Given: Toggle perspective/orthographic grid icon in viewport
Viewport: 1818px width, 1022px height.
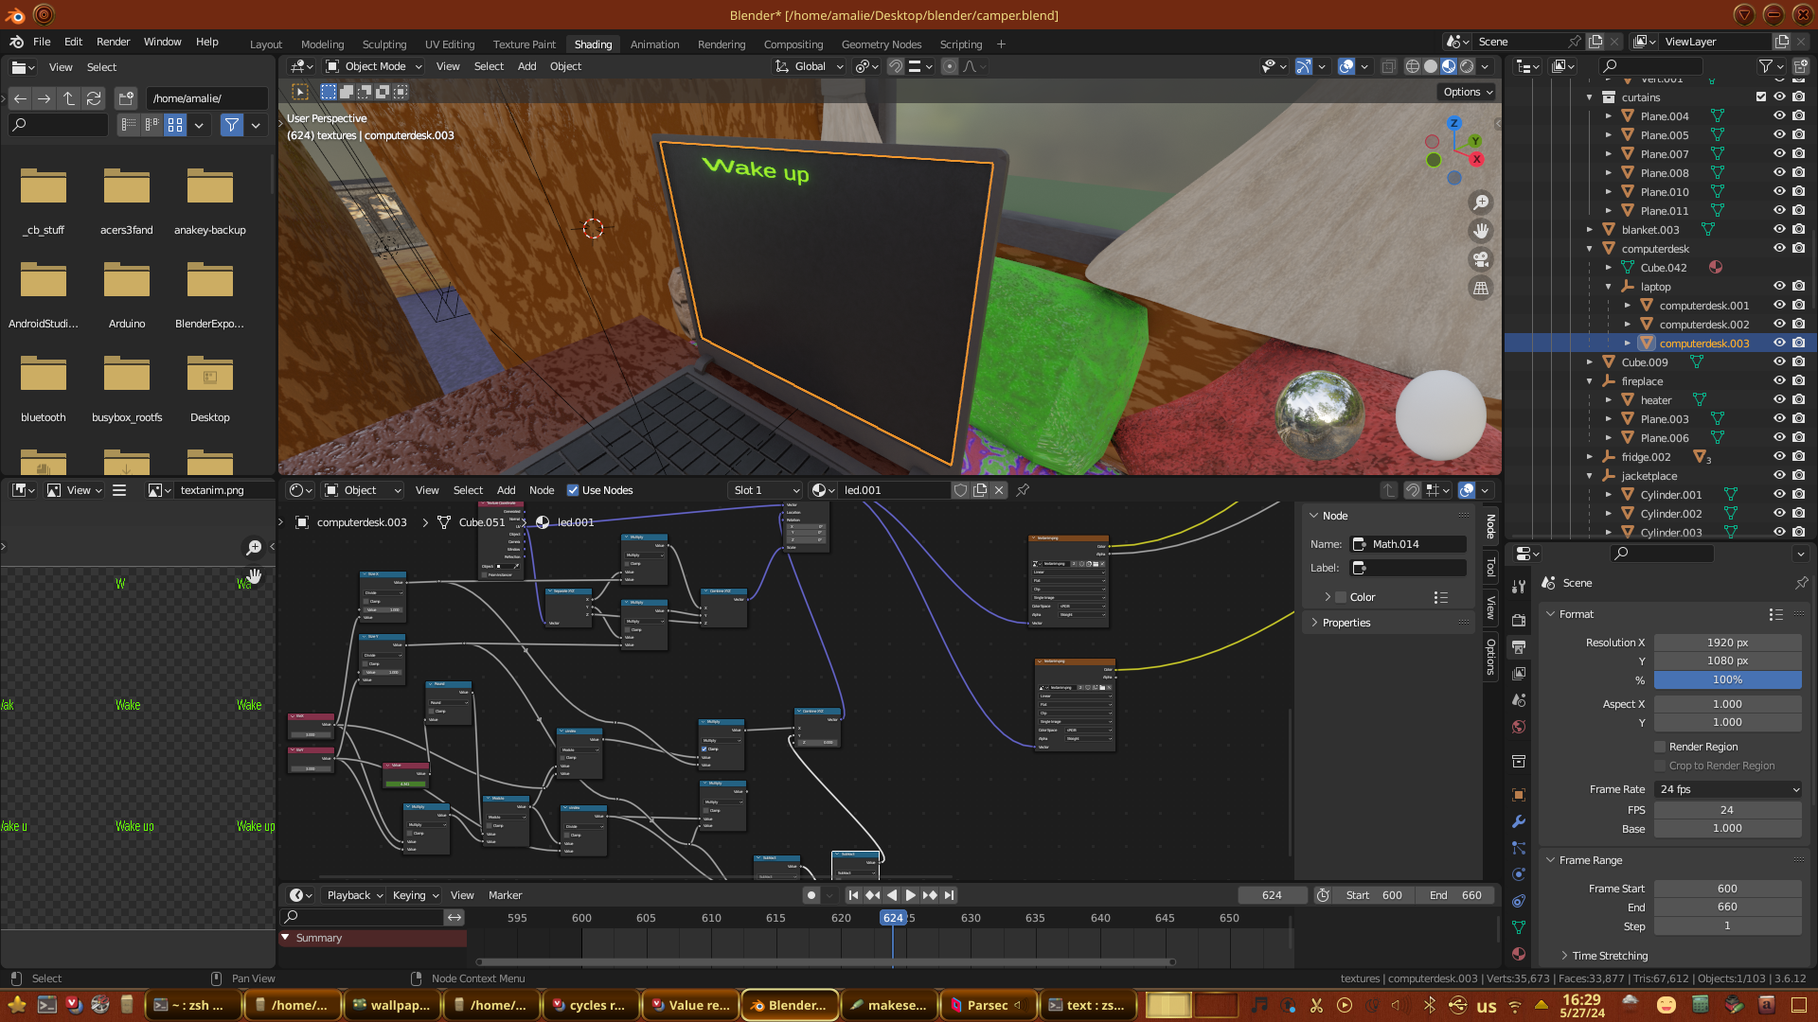Looking at the screenshot, I should click(x=1481, y=289).
